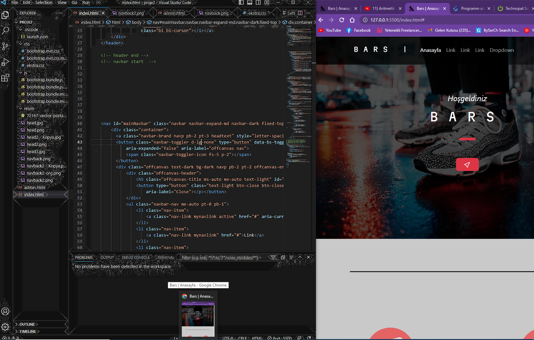Switch Problems panel view mode (list icon)

coord(291,257)
